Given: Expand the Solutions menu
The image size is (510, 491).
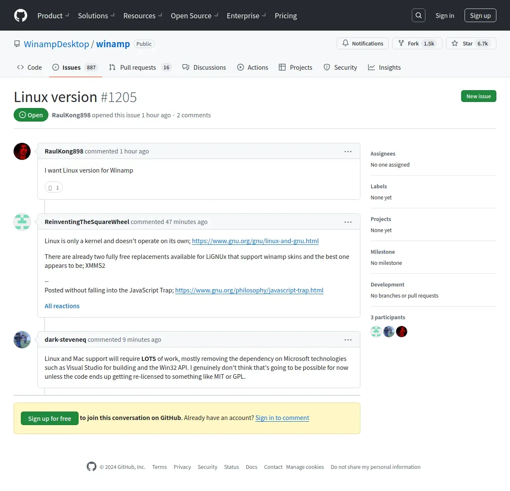Looking at the screenshot, I should point(96,16).
